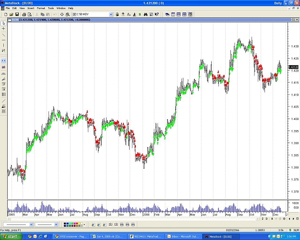Select the vertical line tool

click(x=3, y=45)
